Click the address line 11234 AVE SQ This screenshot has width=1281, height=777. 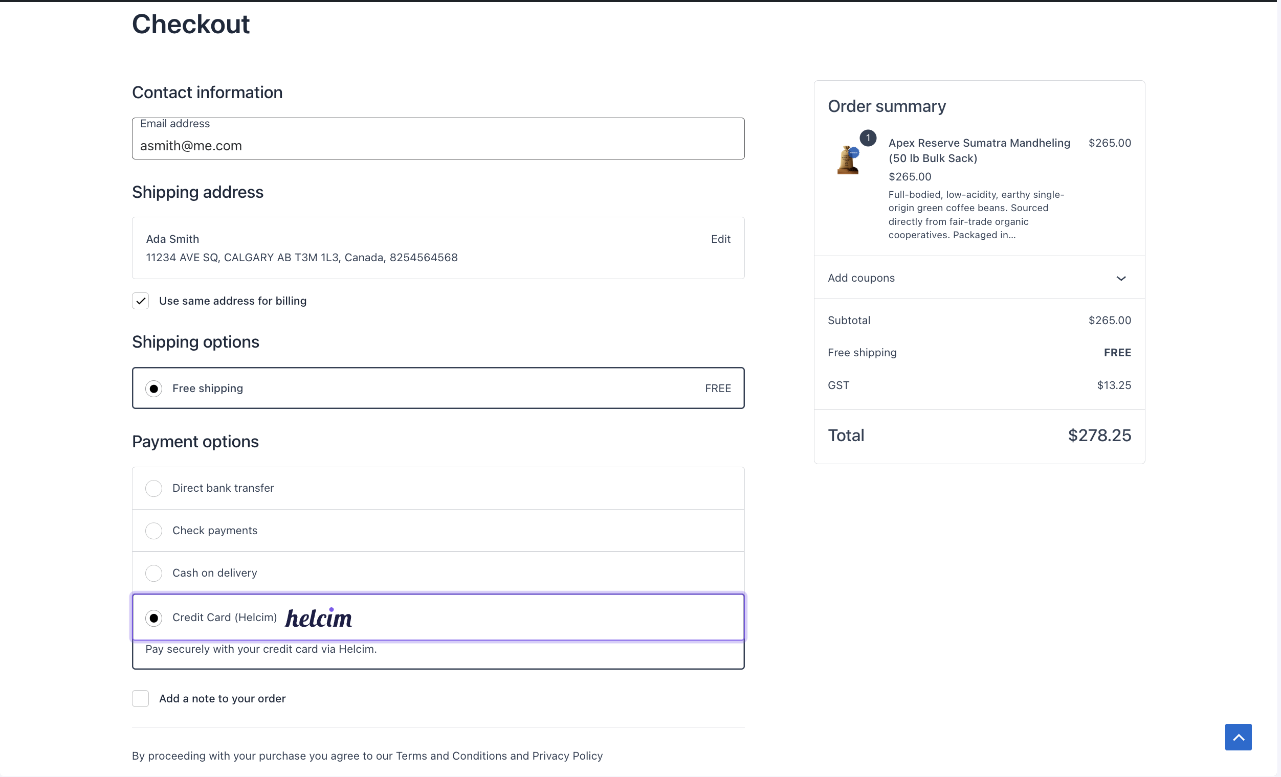coord(301,258)
